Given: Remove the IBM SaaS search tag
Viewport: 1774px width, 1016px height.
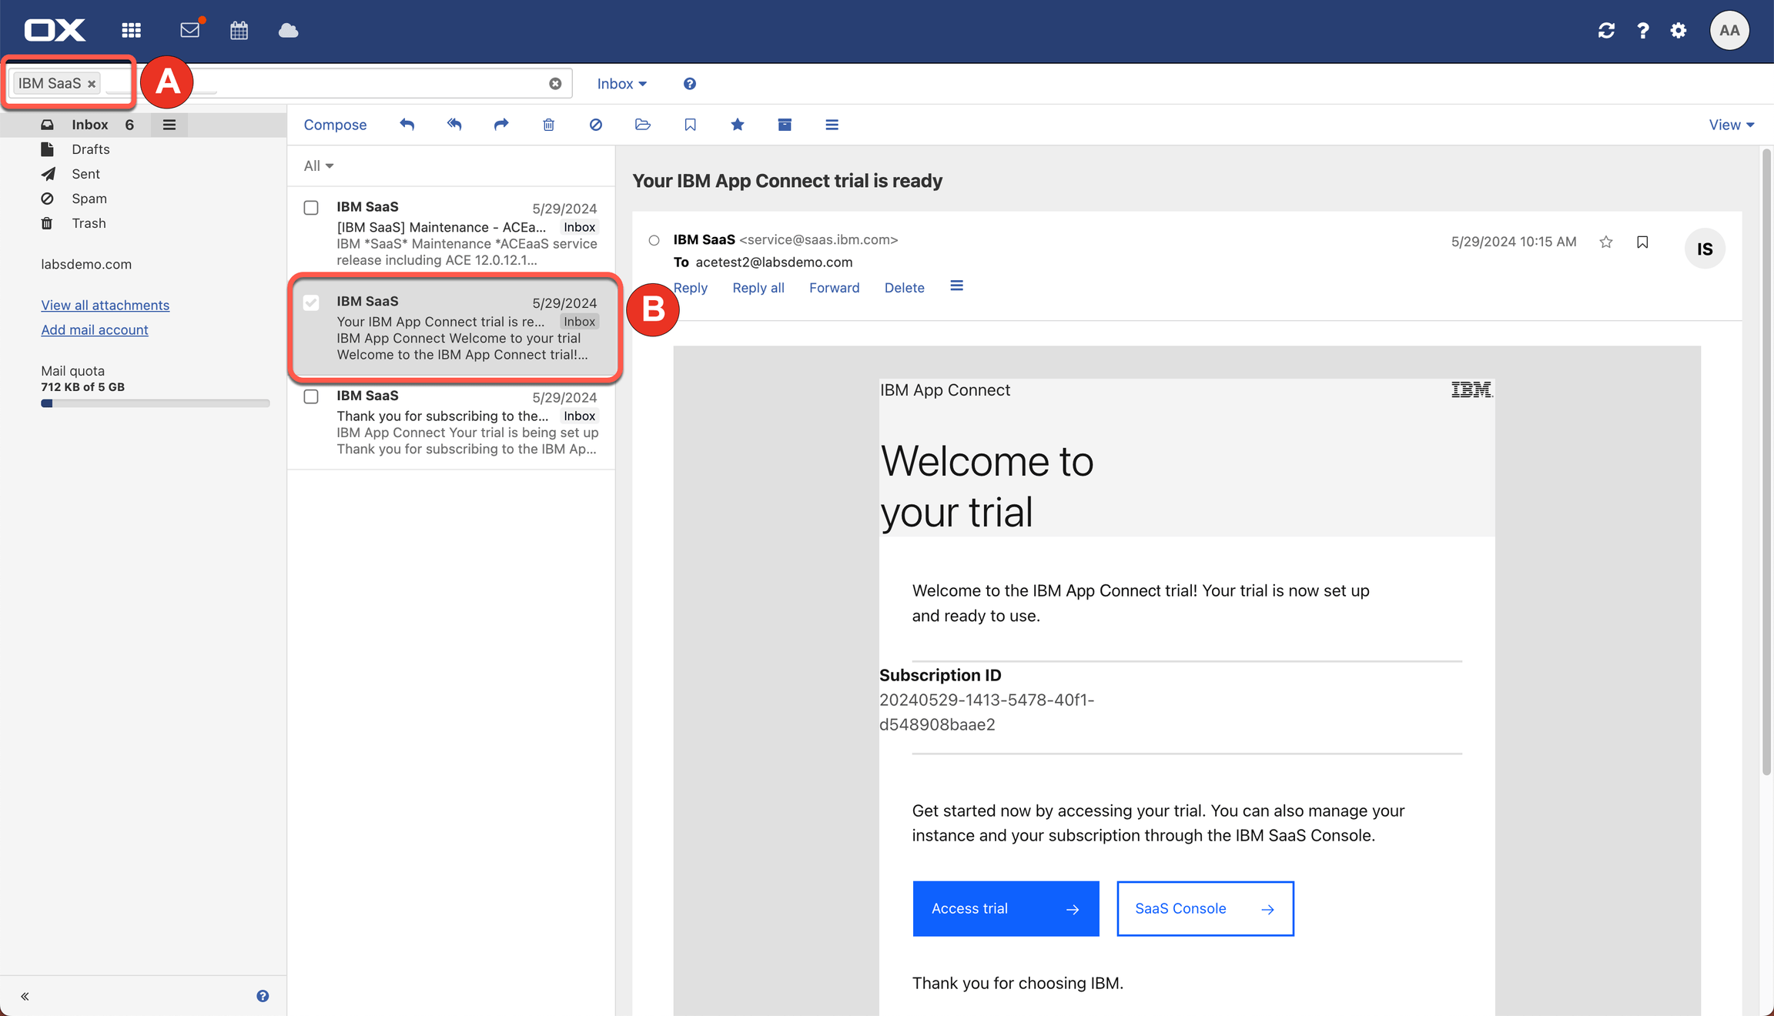Looking at the screenshot, I should [x=92, y=84].
